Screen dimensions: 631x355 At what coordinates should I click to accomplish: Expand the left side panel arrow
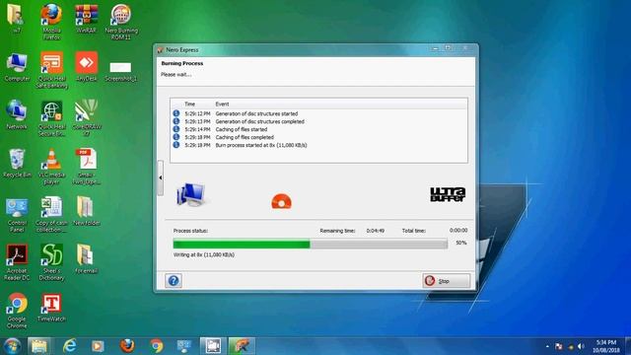160,177
